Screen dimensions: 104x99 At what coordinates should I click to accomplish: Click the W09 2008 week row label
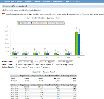15,96
